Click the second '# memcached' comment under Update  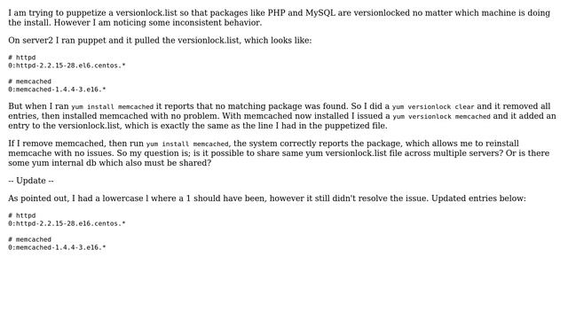(29, 239)
